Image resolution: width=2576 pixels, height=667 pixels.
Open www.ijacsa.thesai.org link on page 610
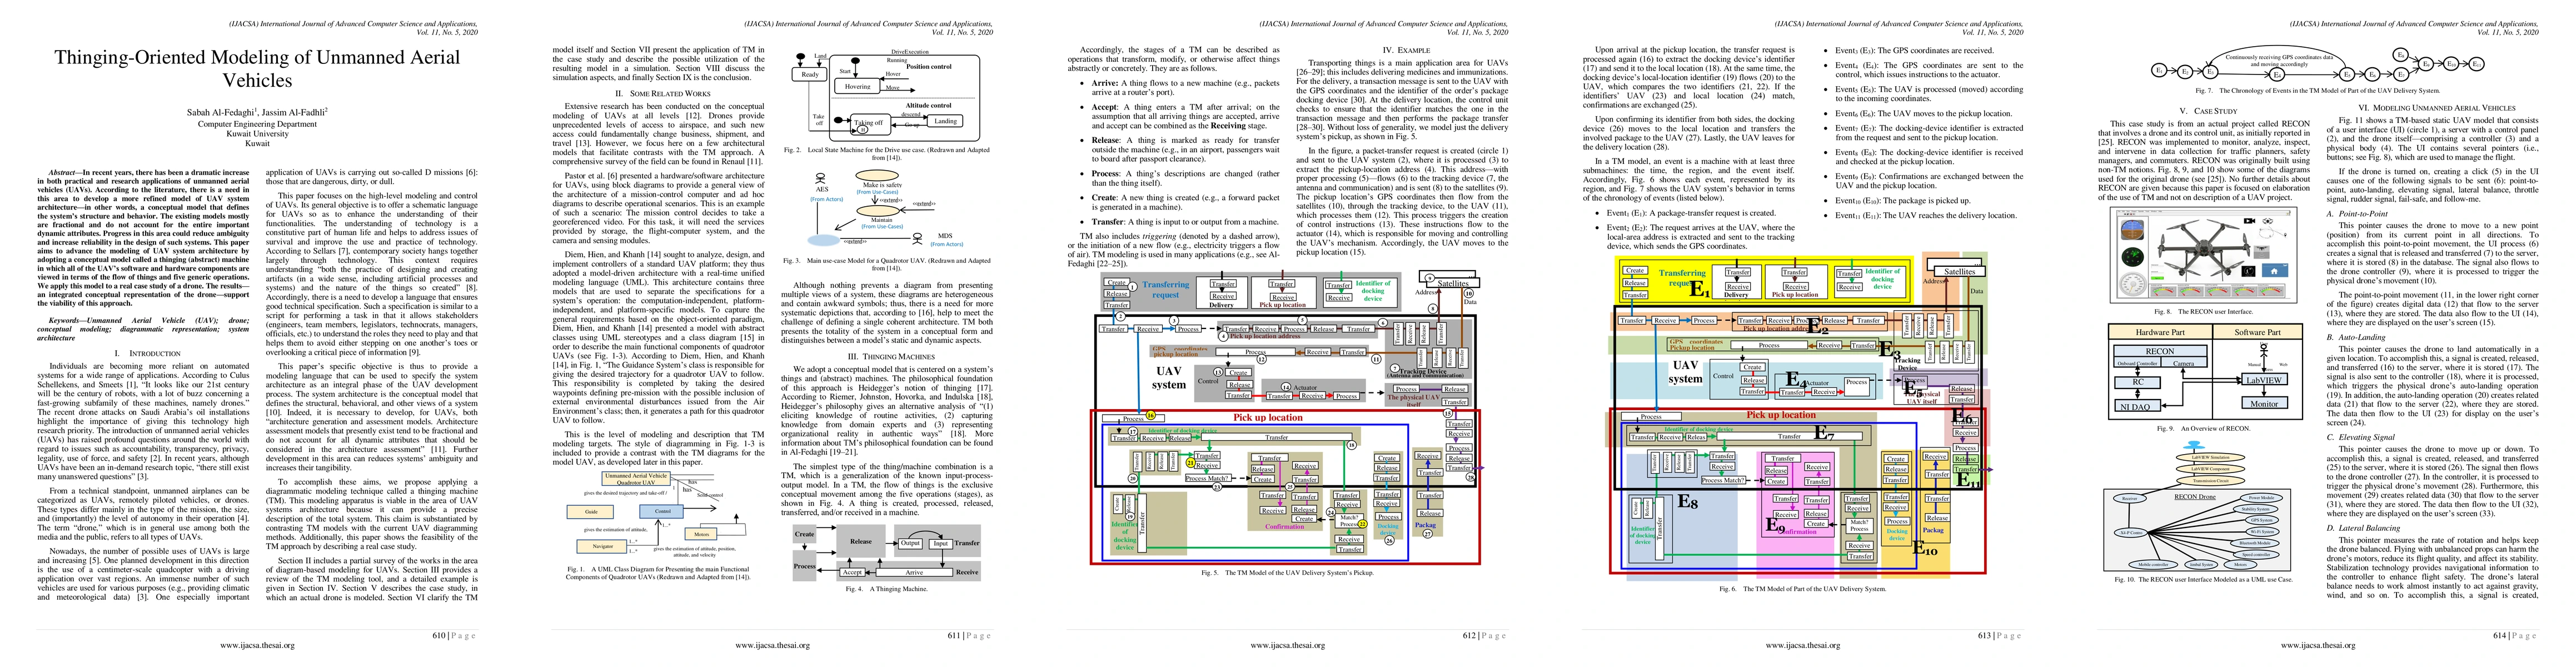point(257,645)
